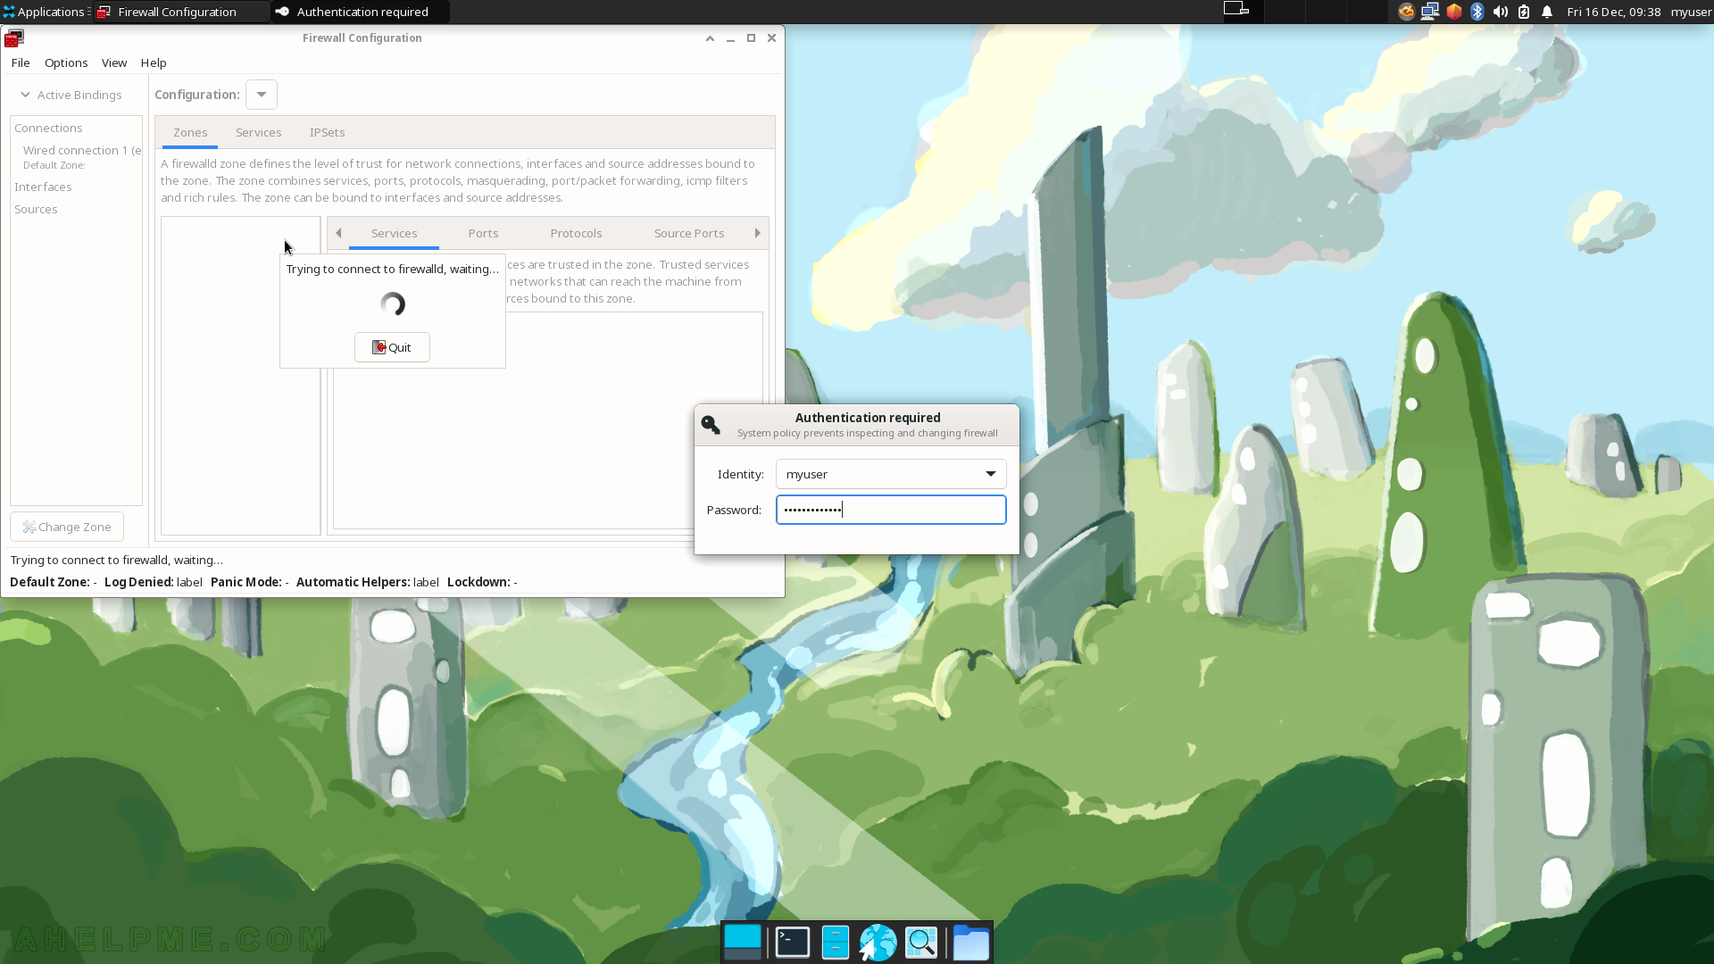The image size is (1714, 964).
Task: Open the volume control tray icon
Action: click(1501, 12)
